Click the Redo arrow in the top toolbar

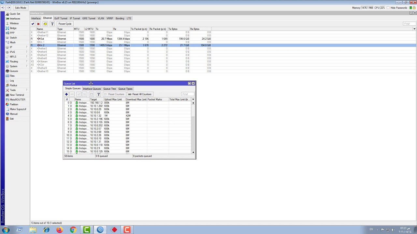8,8
